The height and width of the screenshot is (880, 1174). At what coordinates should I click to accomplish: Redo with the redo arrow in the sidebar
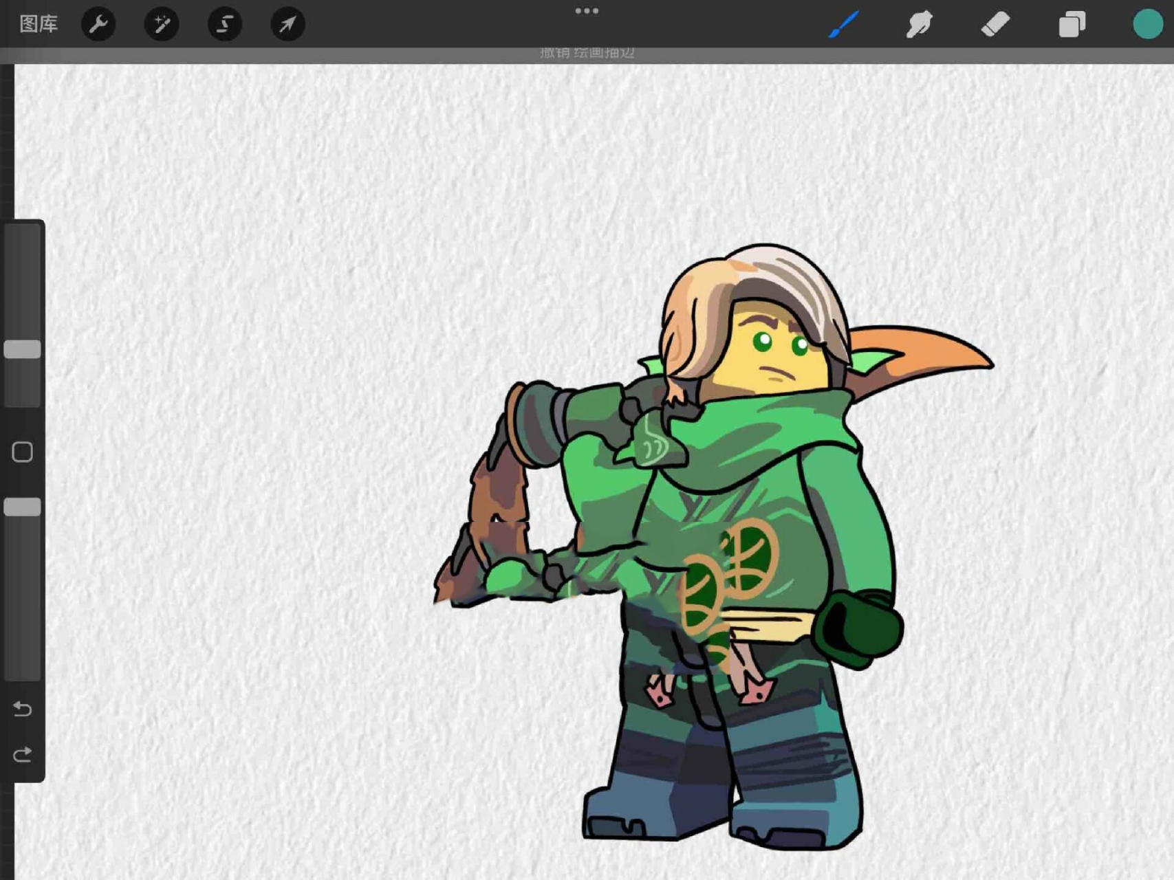point(23,755)
